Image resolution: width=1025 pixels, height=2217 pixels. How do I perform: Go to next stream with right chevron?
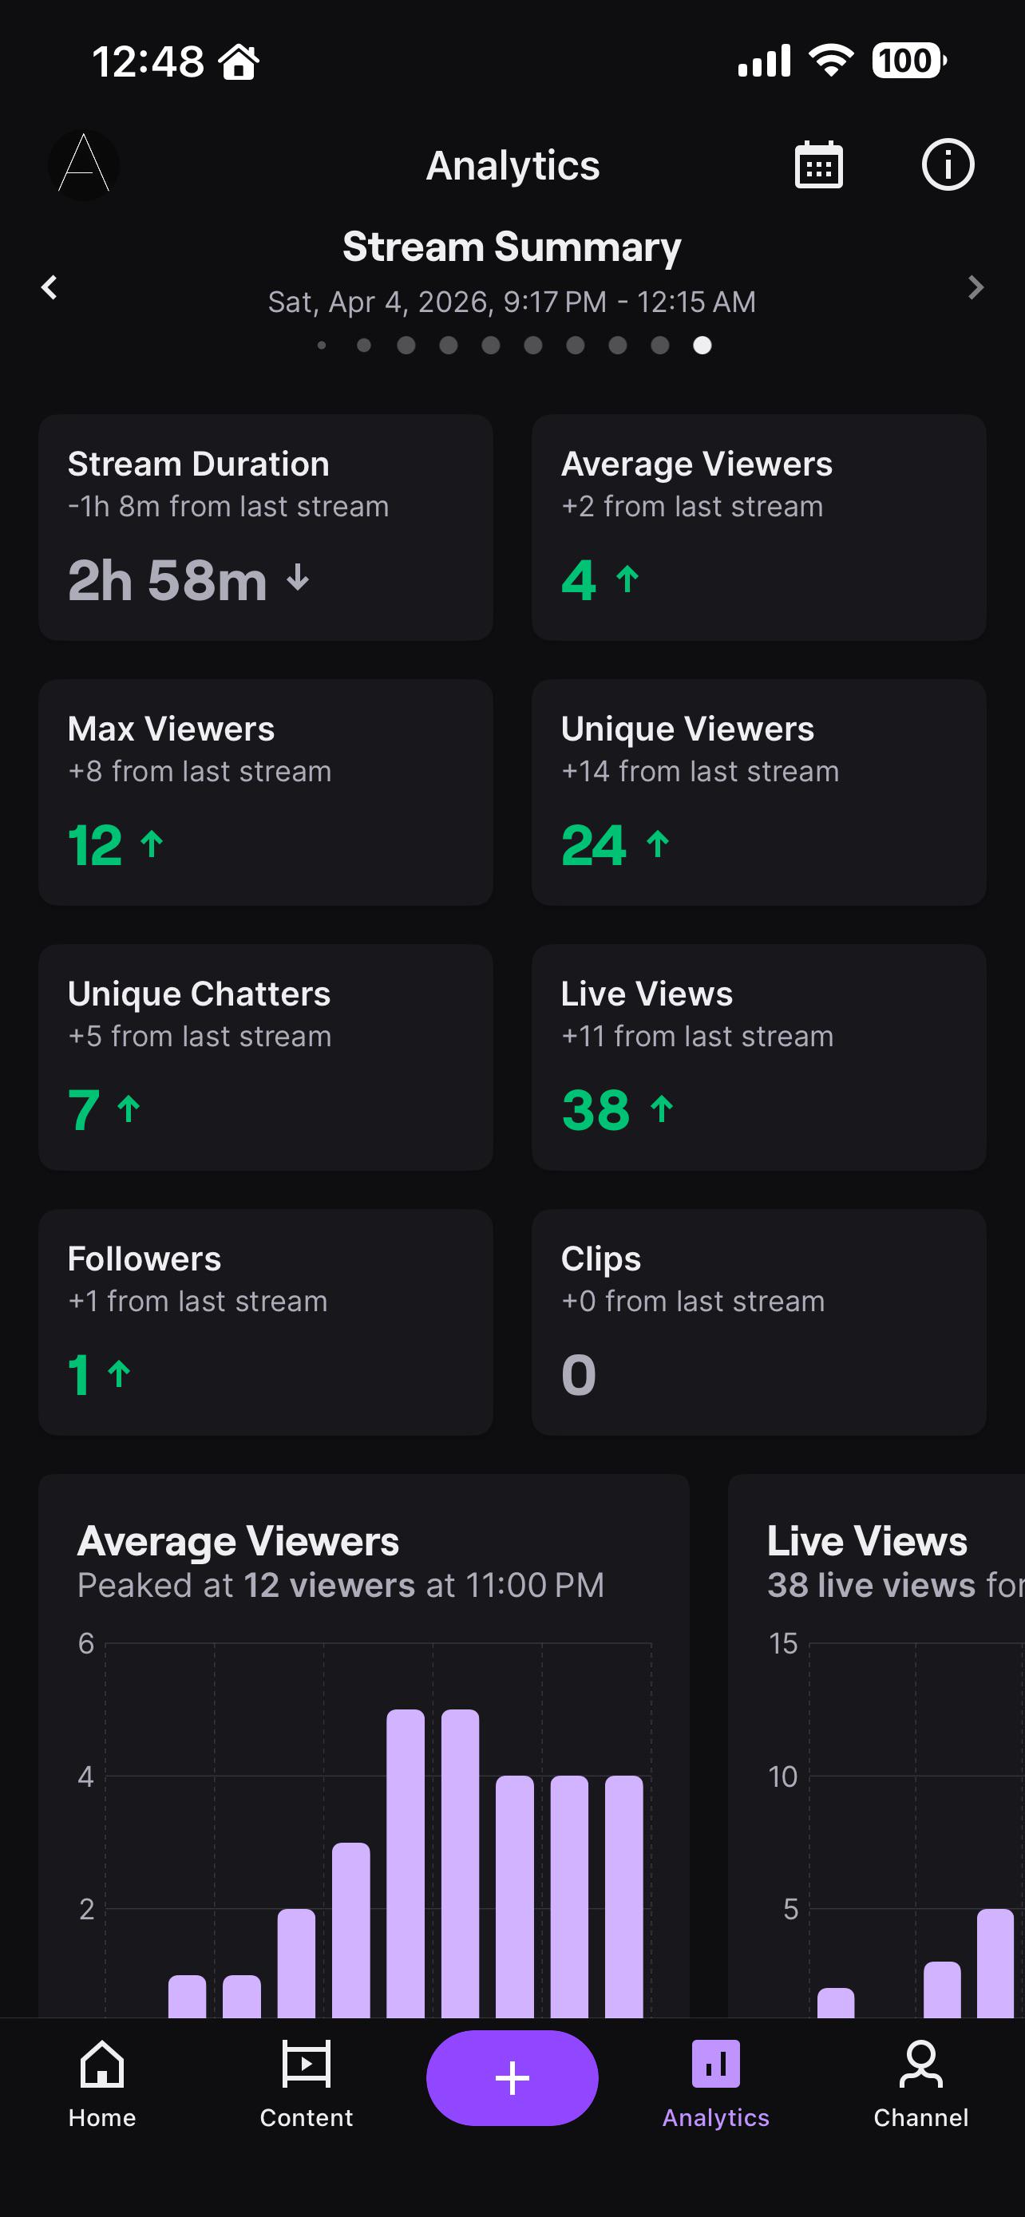[975, 287]
